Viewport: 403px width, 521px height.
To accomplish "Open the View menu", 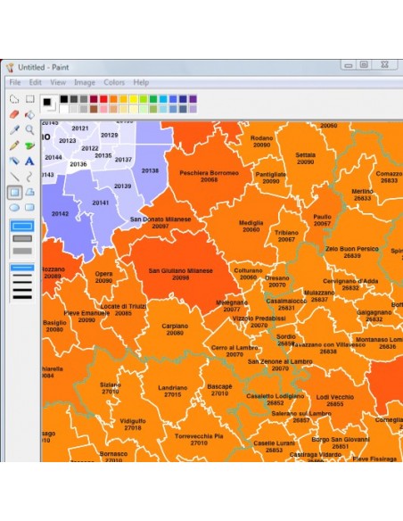I will coord(58,82).
